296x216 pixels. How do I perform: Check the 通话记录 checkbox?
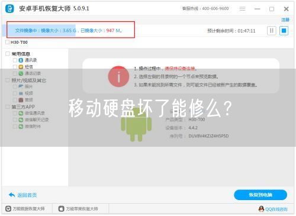[x=15, y=73]
